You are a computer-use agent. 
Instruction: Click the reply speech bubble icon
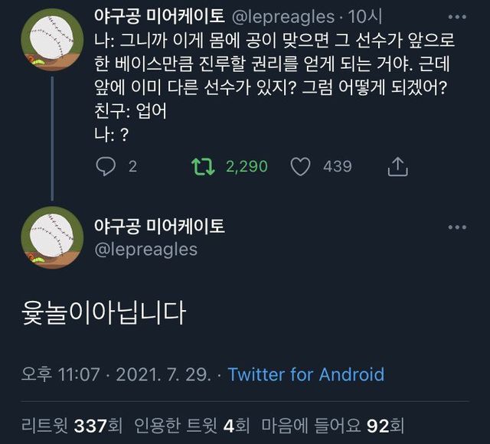coord(106,166)
